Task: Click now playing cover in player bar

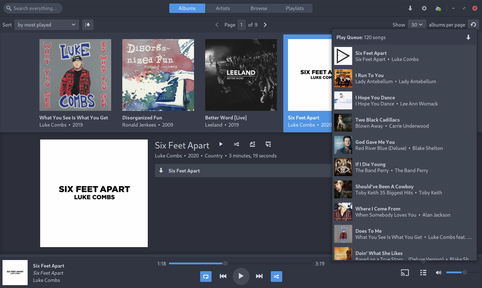Action: click(15, 273)
